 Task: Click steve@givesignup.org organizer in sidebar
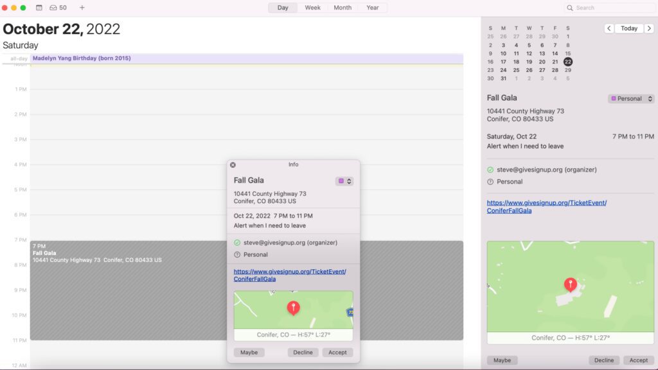[547, 170]
